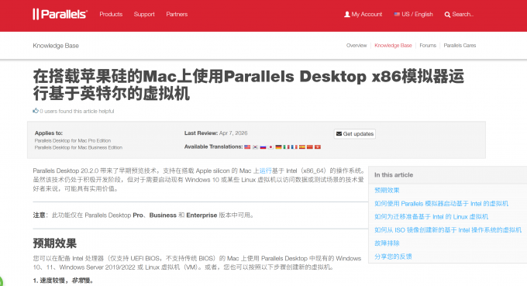
Task: Jump to the 分享您的反馈 section
Action: (x=393, y=257)
